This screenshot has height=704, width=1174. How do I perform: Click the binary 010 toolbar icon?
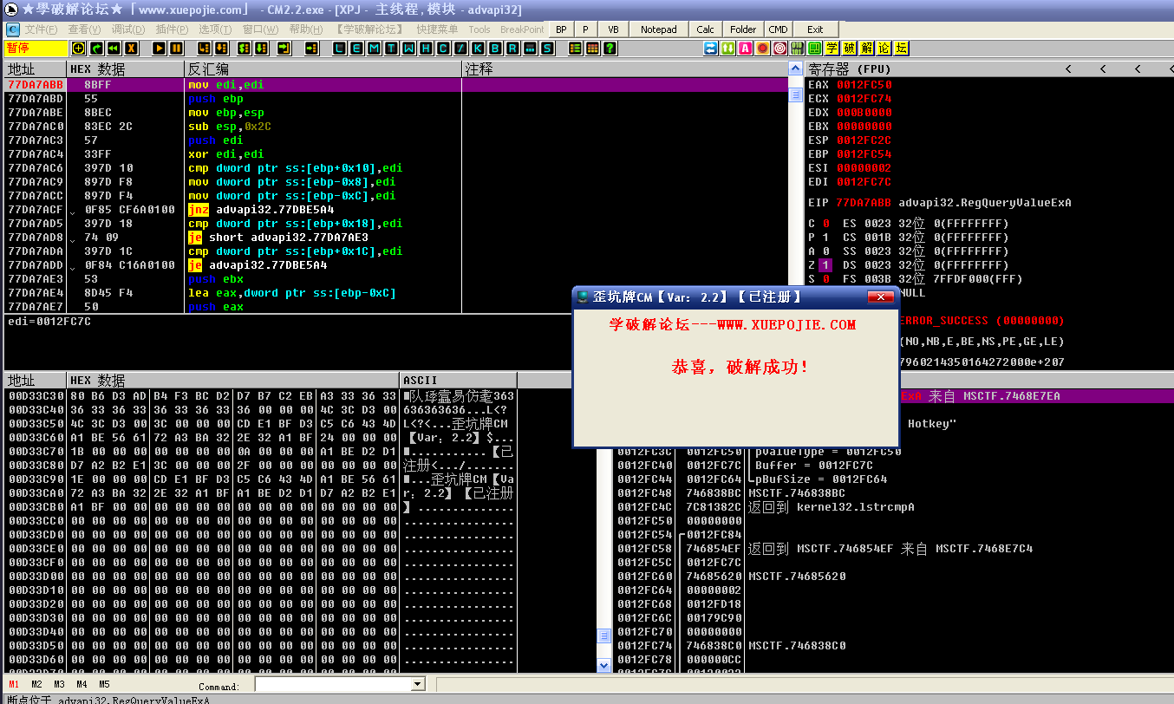click(x=797, y=49)
